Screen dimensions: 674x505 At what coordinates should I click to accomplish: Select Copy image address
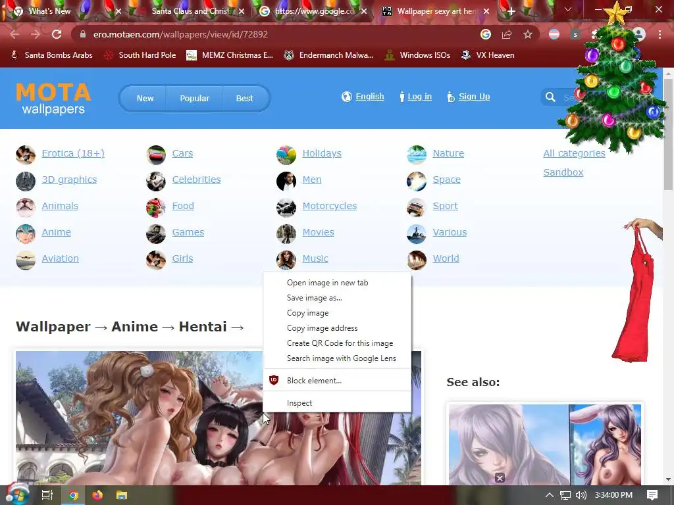[322, 327]
